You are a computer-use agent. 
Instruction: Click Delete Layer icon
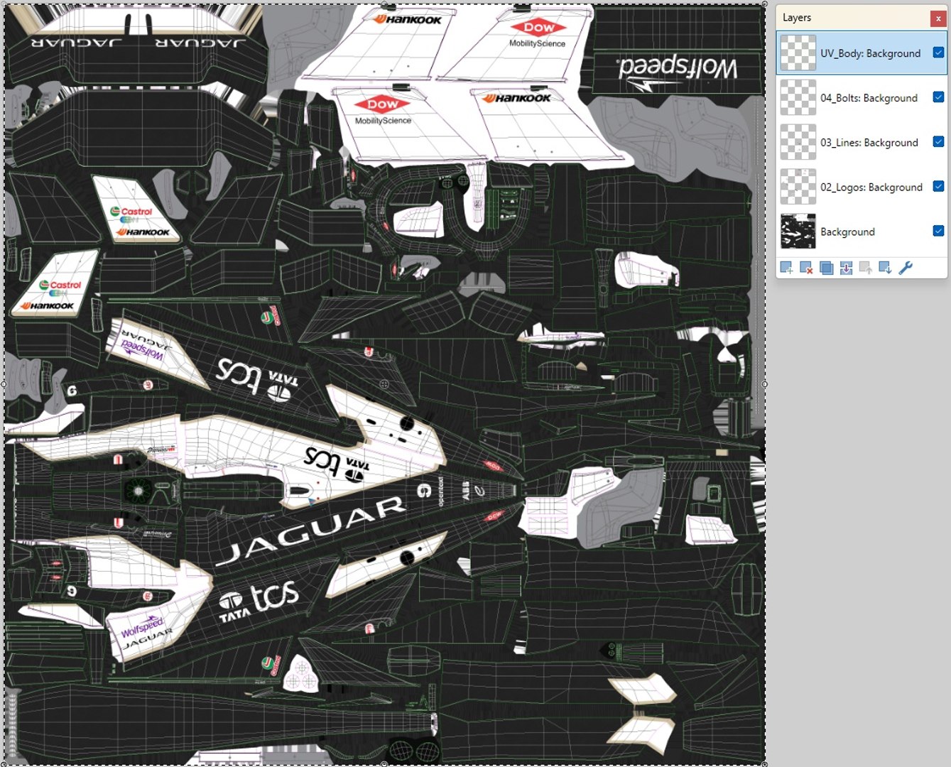(x=806, y=268)
